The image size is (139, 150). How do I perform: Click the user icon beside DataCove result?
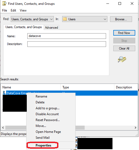[4, 93]
